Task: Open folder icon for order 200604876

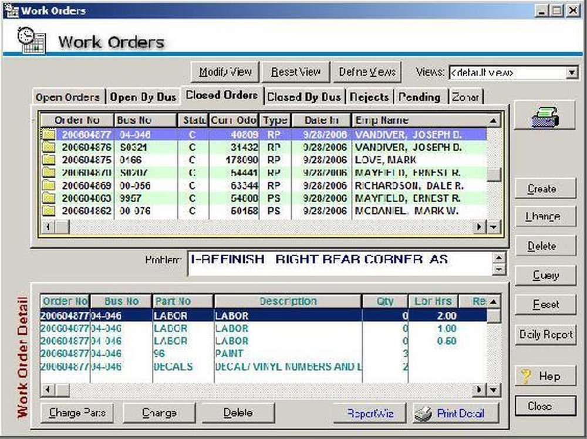Action: coord(49,147)
